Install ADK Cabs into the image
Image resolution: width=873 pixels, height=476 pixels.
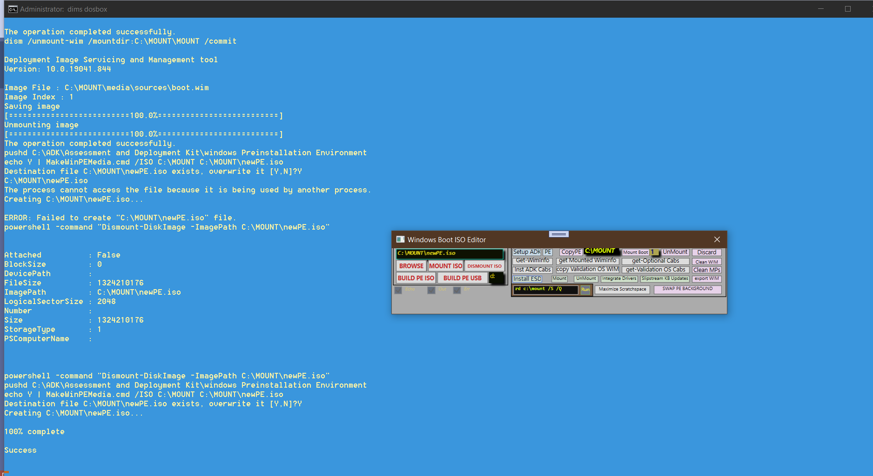pos(532,269)
